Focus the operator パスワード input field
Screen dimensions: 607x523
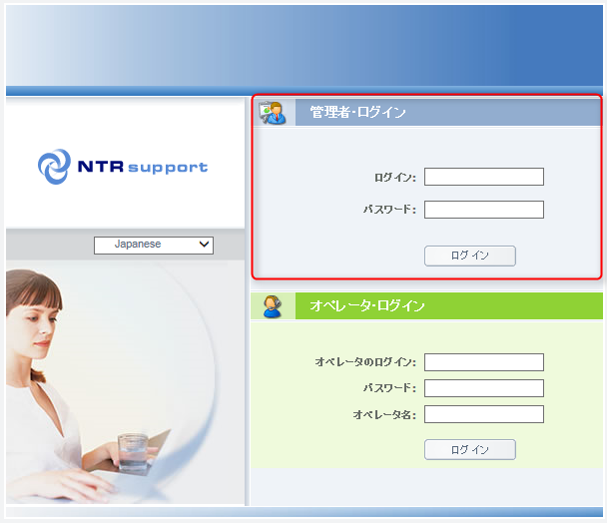(484, 388)
